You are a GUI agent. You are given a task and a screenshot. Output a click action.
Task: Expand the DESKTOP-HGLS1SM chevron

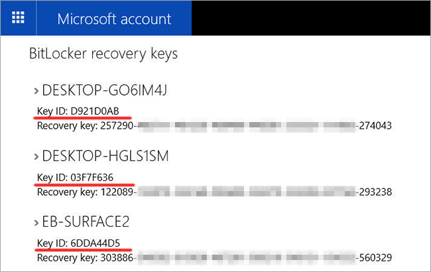(36, 157)
